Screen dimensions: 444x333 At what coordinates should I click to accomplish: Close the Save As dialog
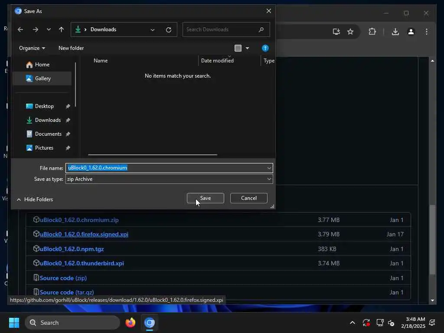[x=269, y=11]
